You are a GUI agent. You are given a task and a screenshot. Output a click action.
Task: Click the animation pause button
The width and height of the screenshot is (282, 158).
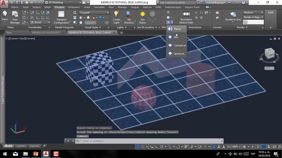201,13
